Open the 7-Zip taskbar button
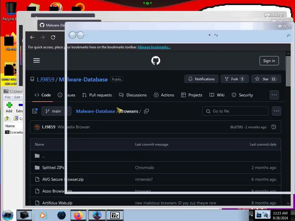 pos(115,215)
